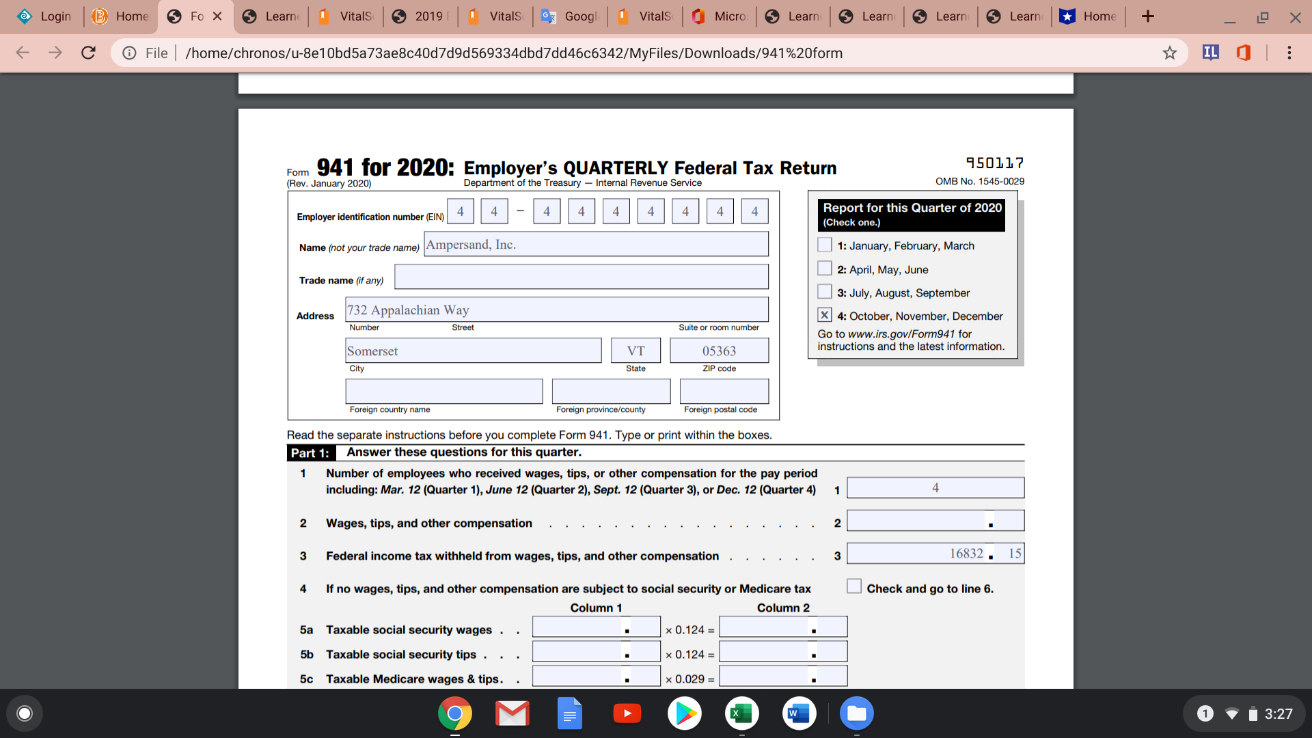1312x738 pixels.
Task: Switch to the Google Translate tab
Action: point(569,16)
